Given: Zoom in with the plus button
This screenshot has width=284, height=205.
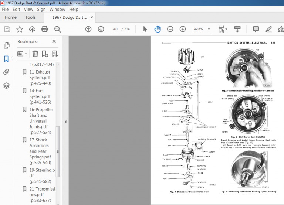Looking at the screenshot, I should pyautogui.click(x=183, y=29).
